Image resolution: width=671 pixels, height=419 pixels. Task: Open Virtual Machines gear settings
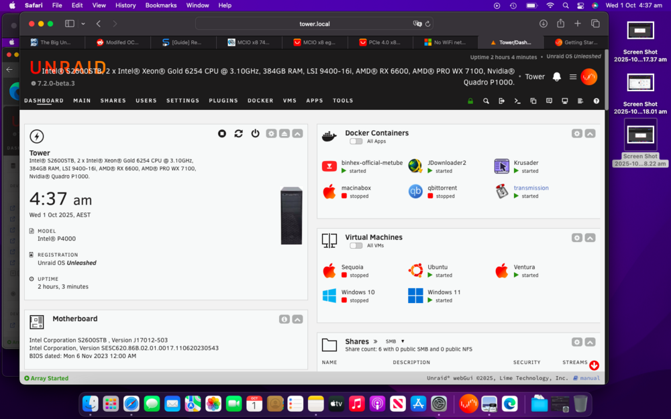pyautogui.click(x=577, y=238)
